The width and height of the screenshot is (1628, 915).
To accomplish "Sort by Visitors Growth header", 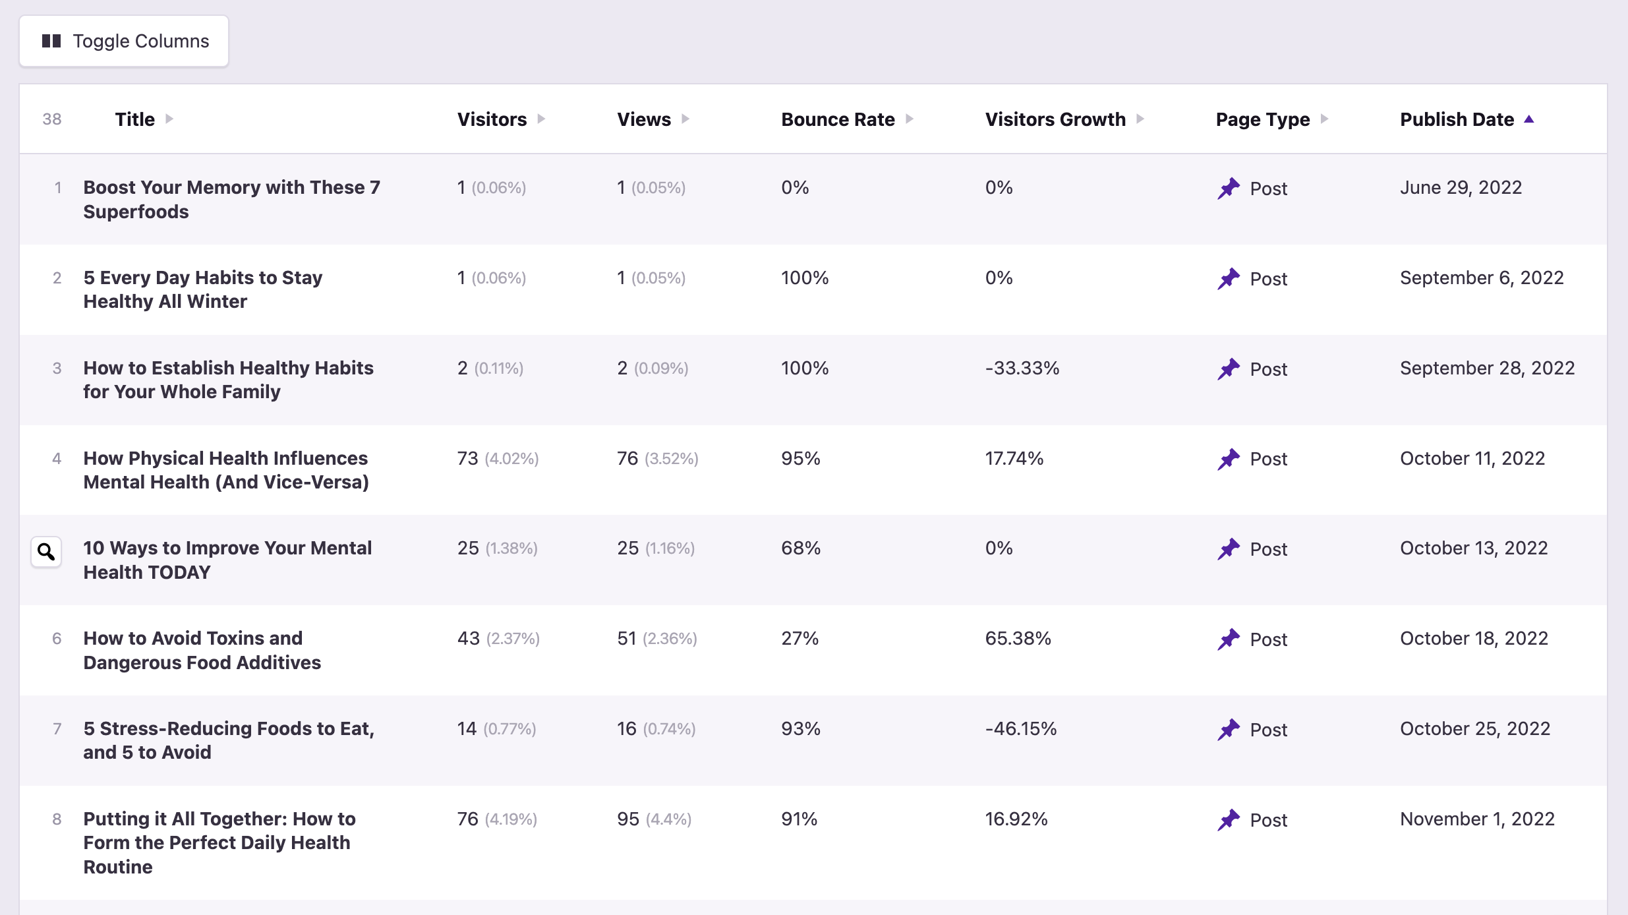I will tap(1055, 119).
